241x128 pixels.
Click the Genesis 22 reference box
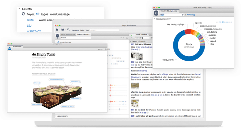(x=142, y=38)
